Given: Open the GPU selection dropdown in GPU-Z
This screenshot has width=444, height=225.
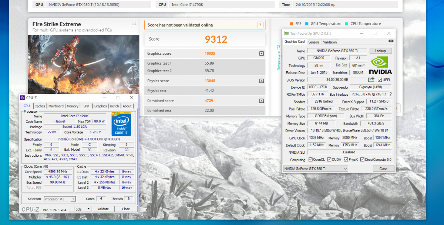Looking at the screenshot, I should (316, 168).
